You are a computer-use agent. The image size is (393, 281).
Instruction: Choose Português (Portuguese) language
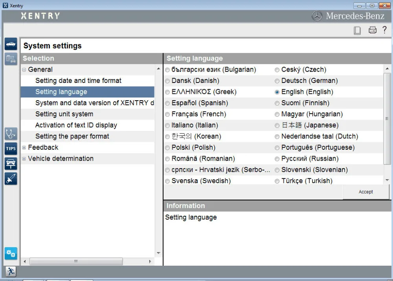277,148
